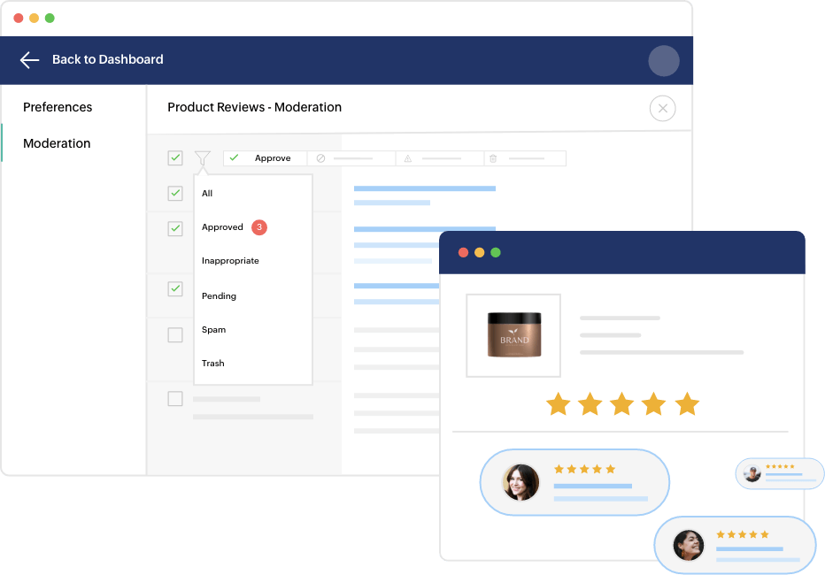Choose Pending in filter menu
This screenshot has width=825, height=575.
[219, 296]
